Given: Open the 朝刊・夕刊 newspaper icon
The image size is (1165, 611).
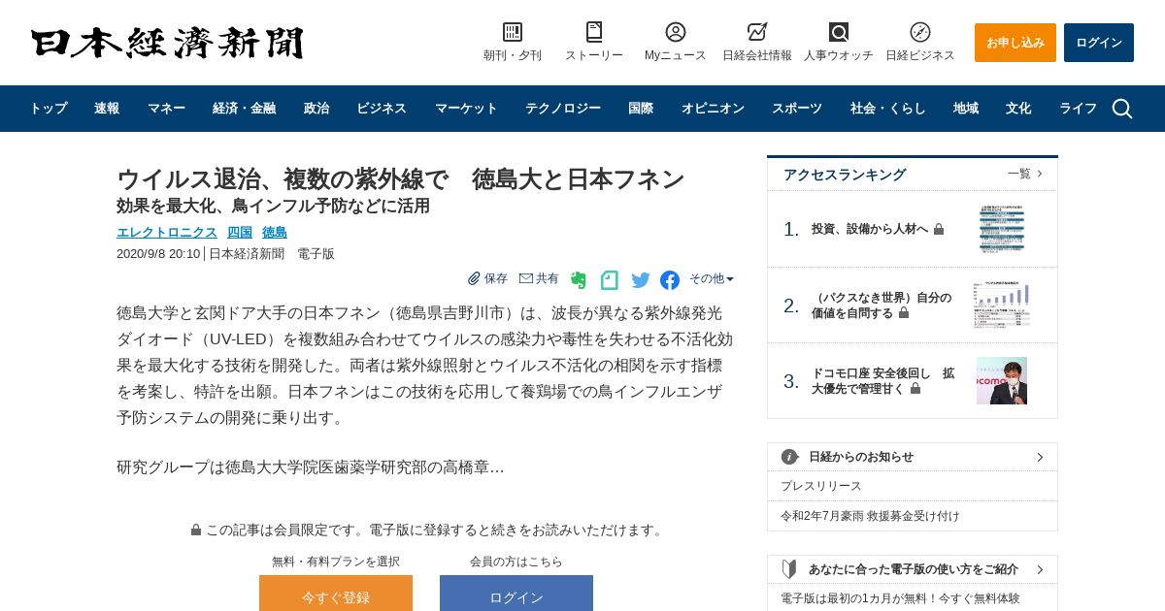Looking at the screenshot, I should point(513,32).
